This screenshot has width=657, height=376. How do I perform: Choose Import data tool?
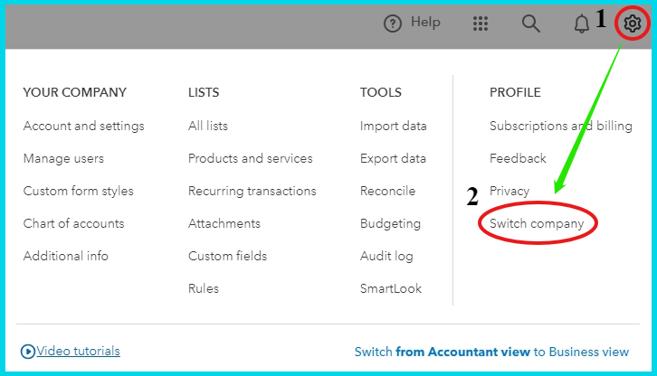393,126
